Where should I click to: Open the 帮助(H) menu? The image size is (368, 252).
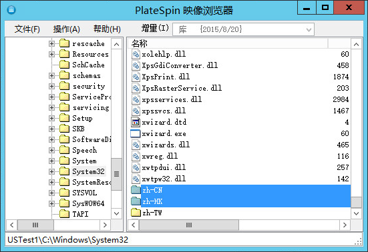click(x=107, y=29)
